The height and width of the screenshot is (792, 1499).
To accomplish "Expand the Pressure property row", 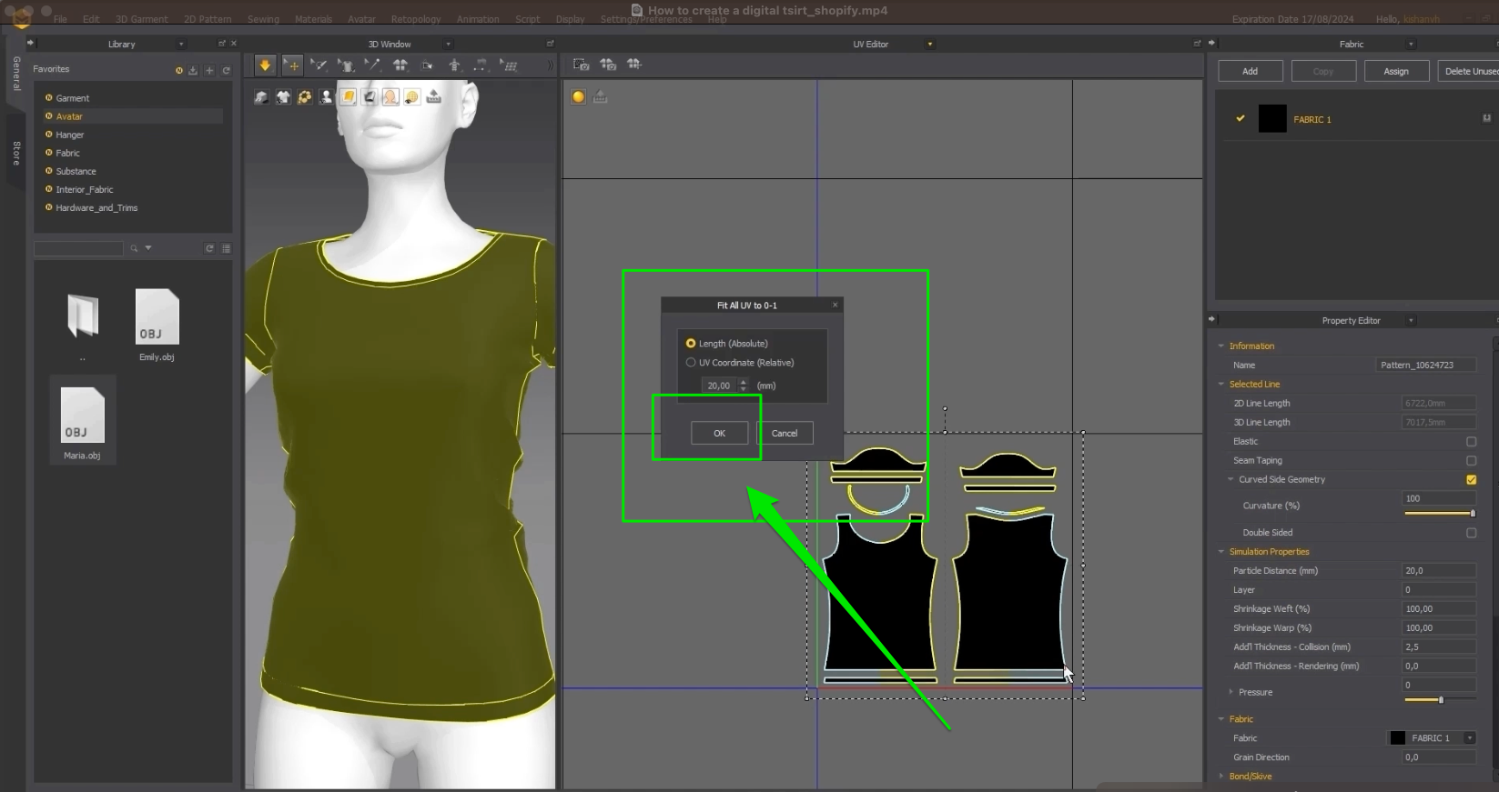I will click(x=1231, y=693).
